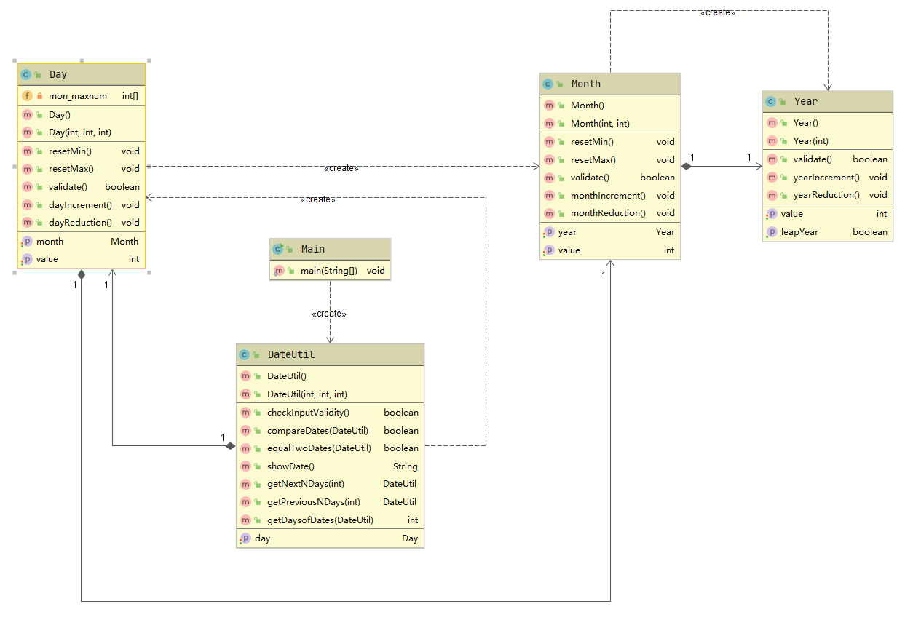The image size is (913, 644).
Task: Click the method icon beside Year(int)
Action: [x=772, y=140]
